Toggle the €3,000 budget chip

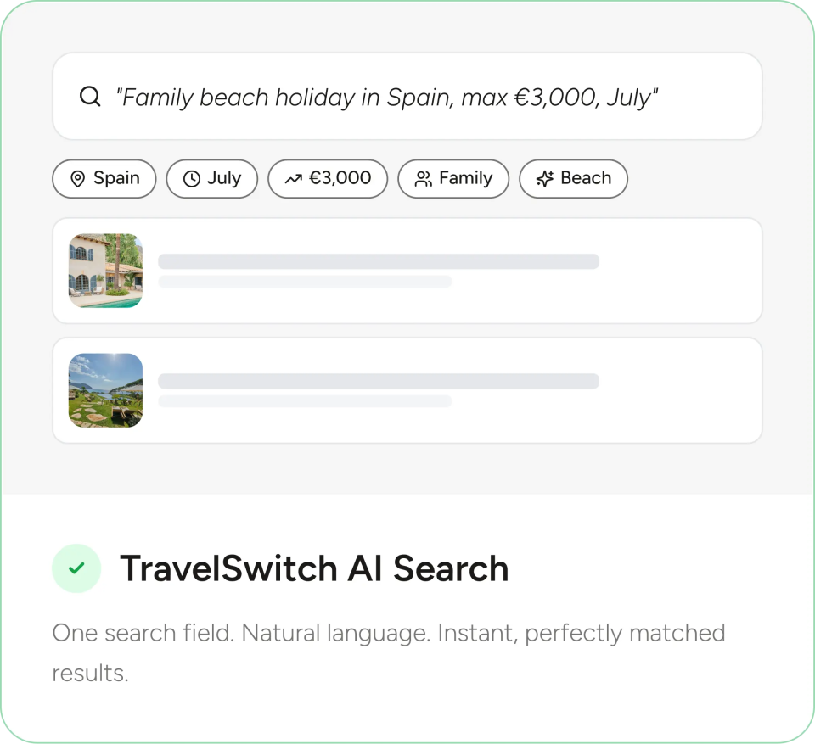[328, 179]
